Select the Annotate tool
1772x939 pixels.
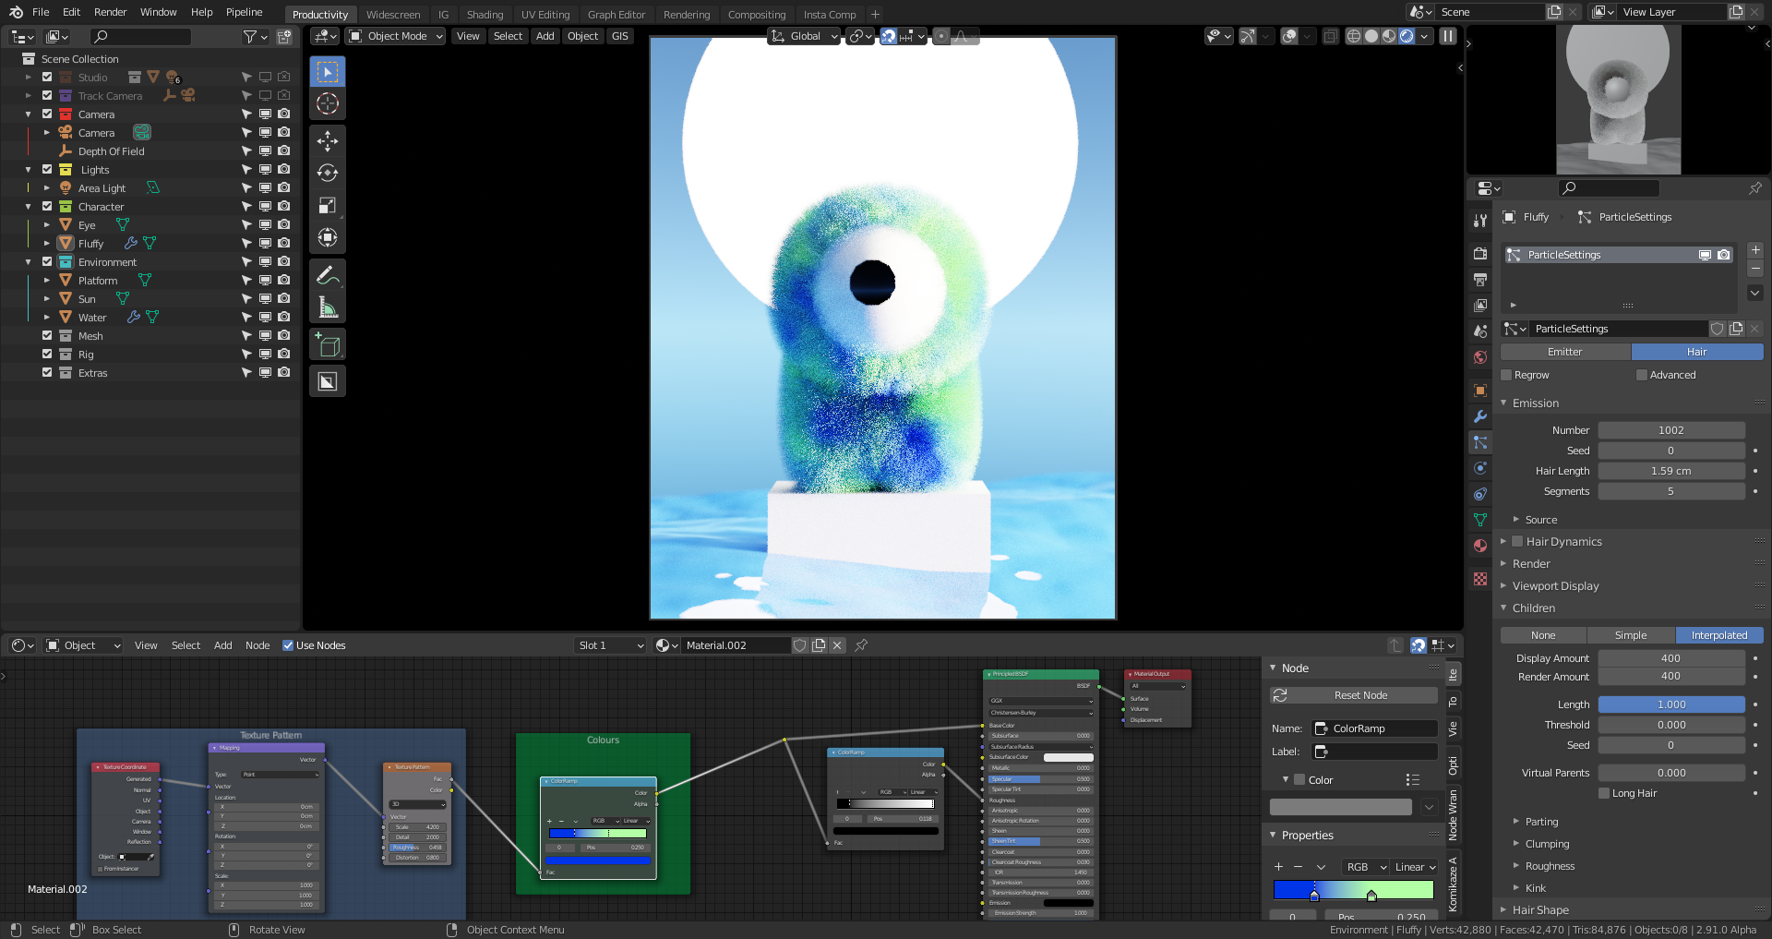click(328, 275)
